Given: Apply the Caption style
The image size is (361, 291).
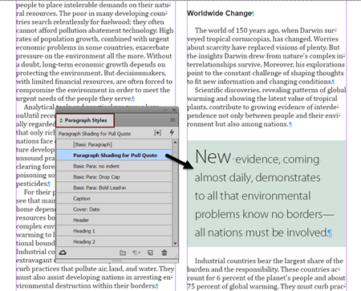Looking at the screenshot, I should [x=114, y=199].
